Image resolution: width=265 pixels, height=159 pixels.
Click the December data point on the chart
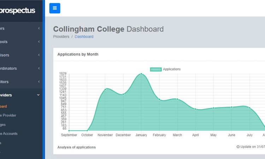(x=123, y=94)
